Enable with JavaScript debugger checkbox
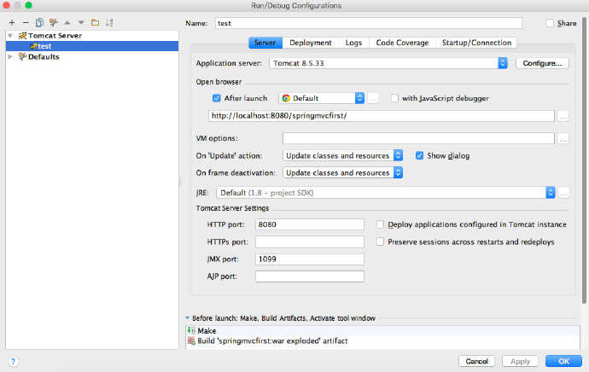 pyautogui.click(x=394, y=98)
